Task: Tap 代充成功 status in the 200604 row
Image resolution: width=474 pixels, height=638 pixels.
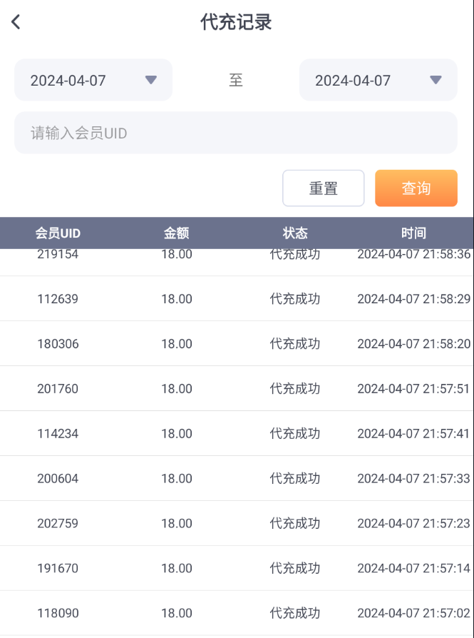Action: point(295,479)
